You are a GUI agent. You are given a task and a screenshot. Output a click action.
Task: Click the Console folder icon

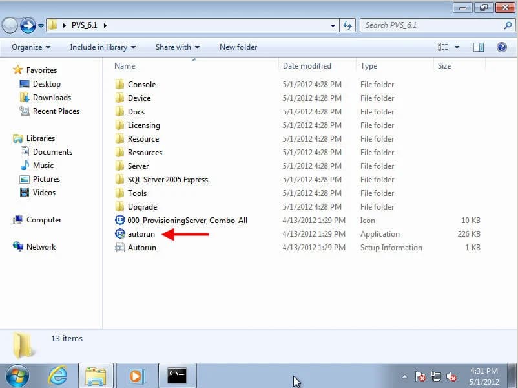tap(119, 84)
